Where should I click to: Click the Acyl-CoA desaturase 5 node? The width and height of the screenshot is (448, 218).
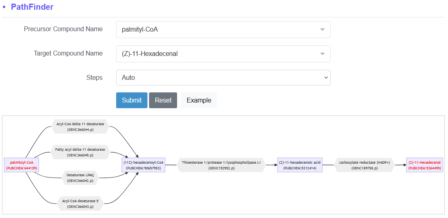pyautogui.click(x=80, y=203)
